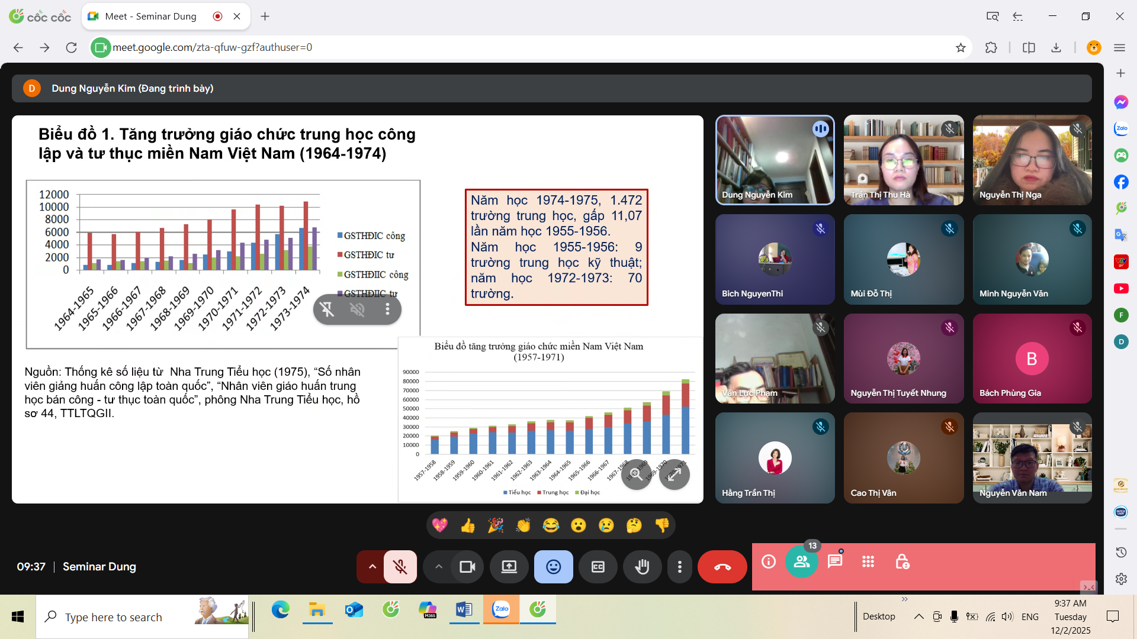Expand video settings arrow next to camera
This screenshot has height=639, width=1137.
(x=438, y=567)
